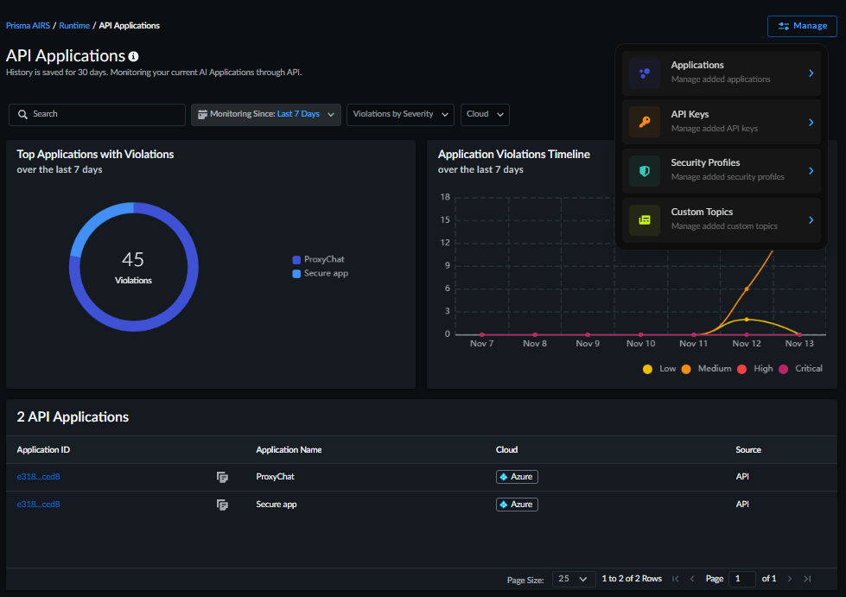This screenshot has width=846, height=597.
Task: Go to the next page arrow
Action: [790, 579]
